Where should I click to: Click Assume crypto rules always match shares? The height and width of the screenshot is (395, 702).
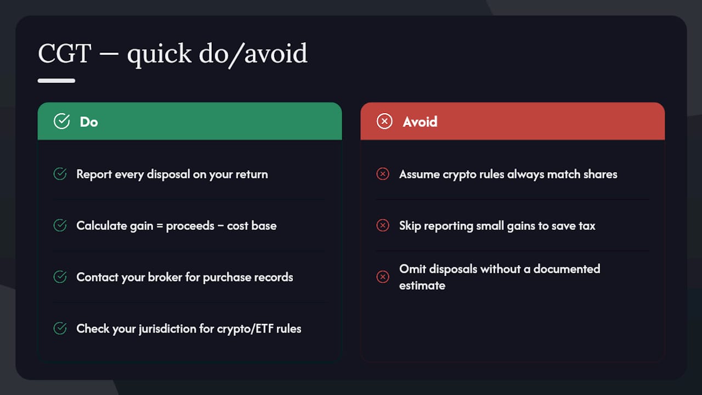[x=508, y=174]
